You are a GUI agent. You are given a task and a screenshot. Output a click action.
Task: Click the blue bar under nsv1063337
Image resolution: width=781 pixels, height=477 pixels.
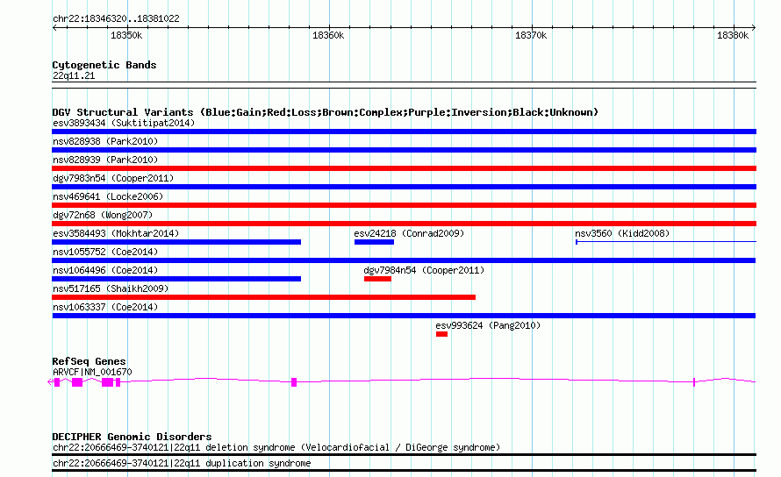[404, 316]
